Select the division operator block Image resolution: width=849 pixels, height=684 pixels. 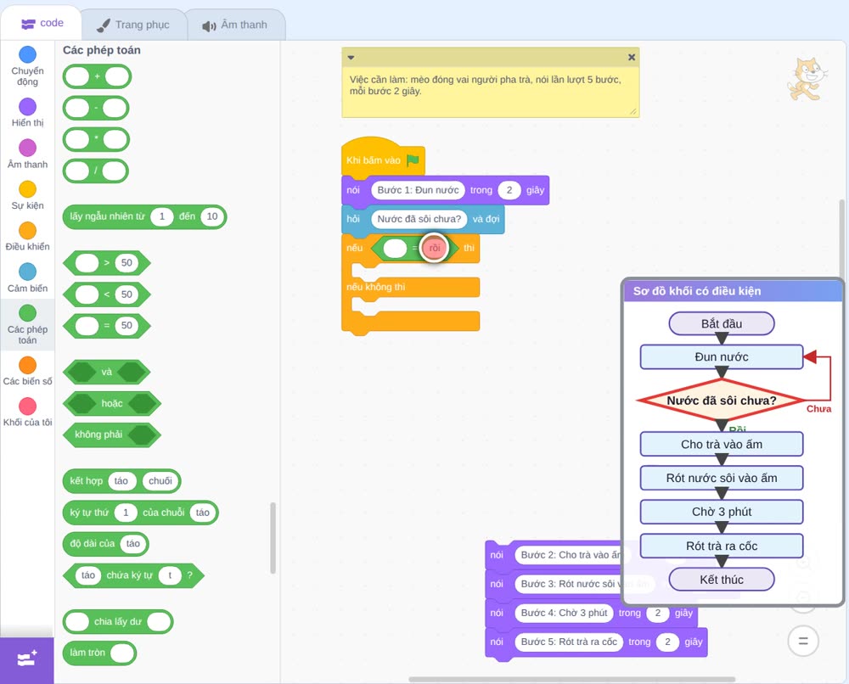95,171
